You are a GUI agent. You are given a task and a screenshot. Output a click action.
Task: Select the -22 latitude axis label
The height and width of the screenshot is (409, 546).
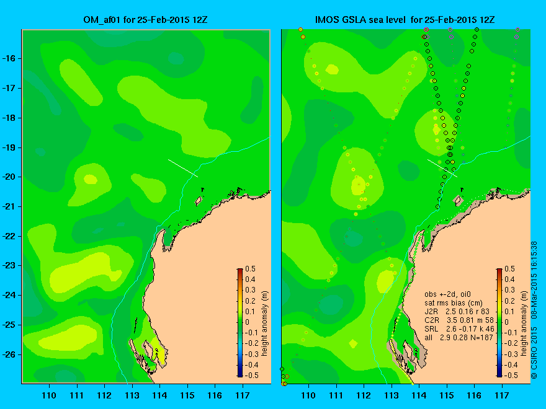pos(11,236)
